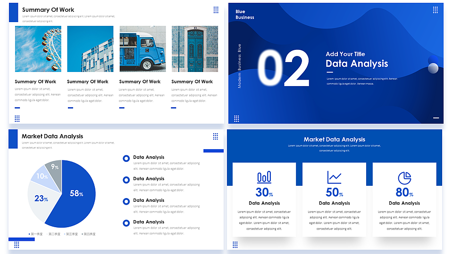Image resolution: width=453 pixels, height=254 pixels.
Task: Click the 'Add Your Title' text
Action: 345,54
